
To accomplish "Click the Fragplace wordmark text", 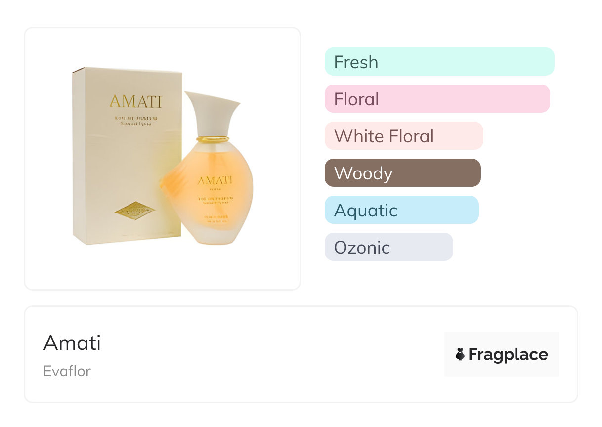I will click(508, 354).
